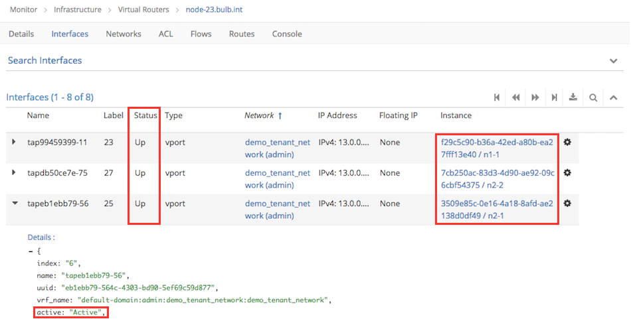The width and height of the screenshot is (631, 319).
Task: Open the Console tab
Action: tap(287, 34)
